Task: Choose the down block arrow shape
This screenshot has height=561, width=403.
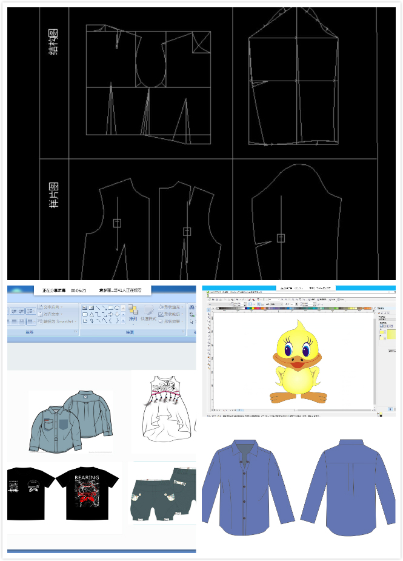Action: (117, 314)
